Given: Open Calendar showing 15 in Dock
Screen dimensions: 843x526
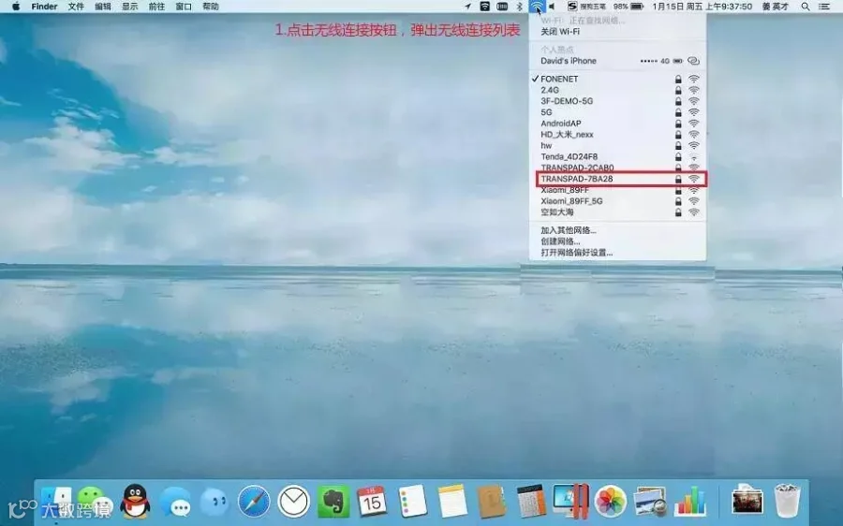Looking at the screenshot, I should click(x=372, y=502).
